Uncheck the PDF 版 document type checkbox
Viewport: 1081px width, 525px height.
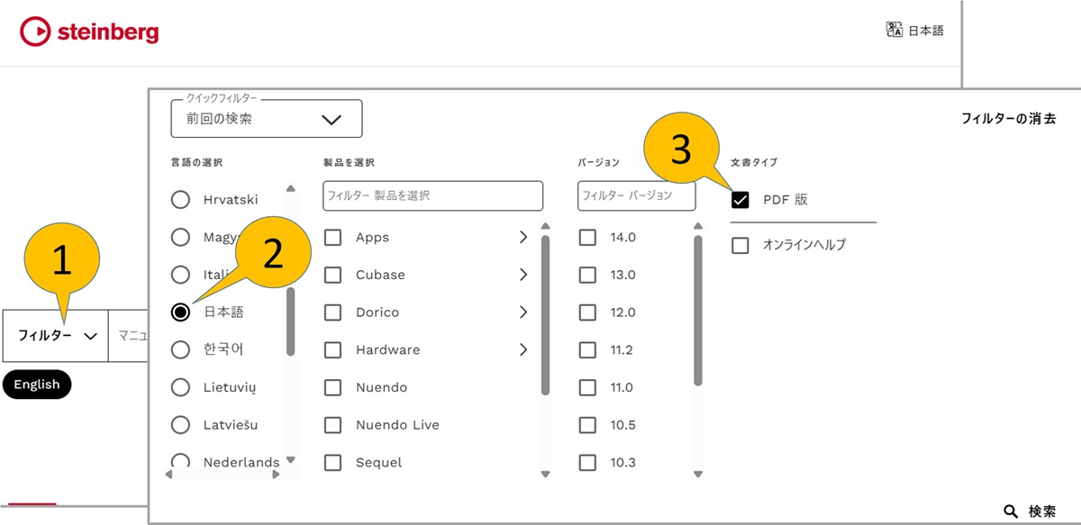tap(740, 200)
